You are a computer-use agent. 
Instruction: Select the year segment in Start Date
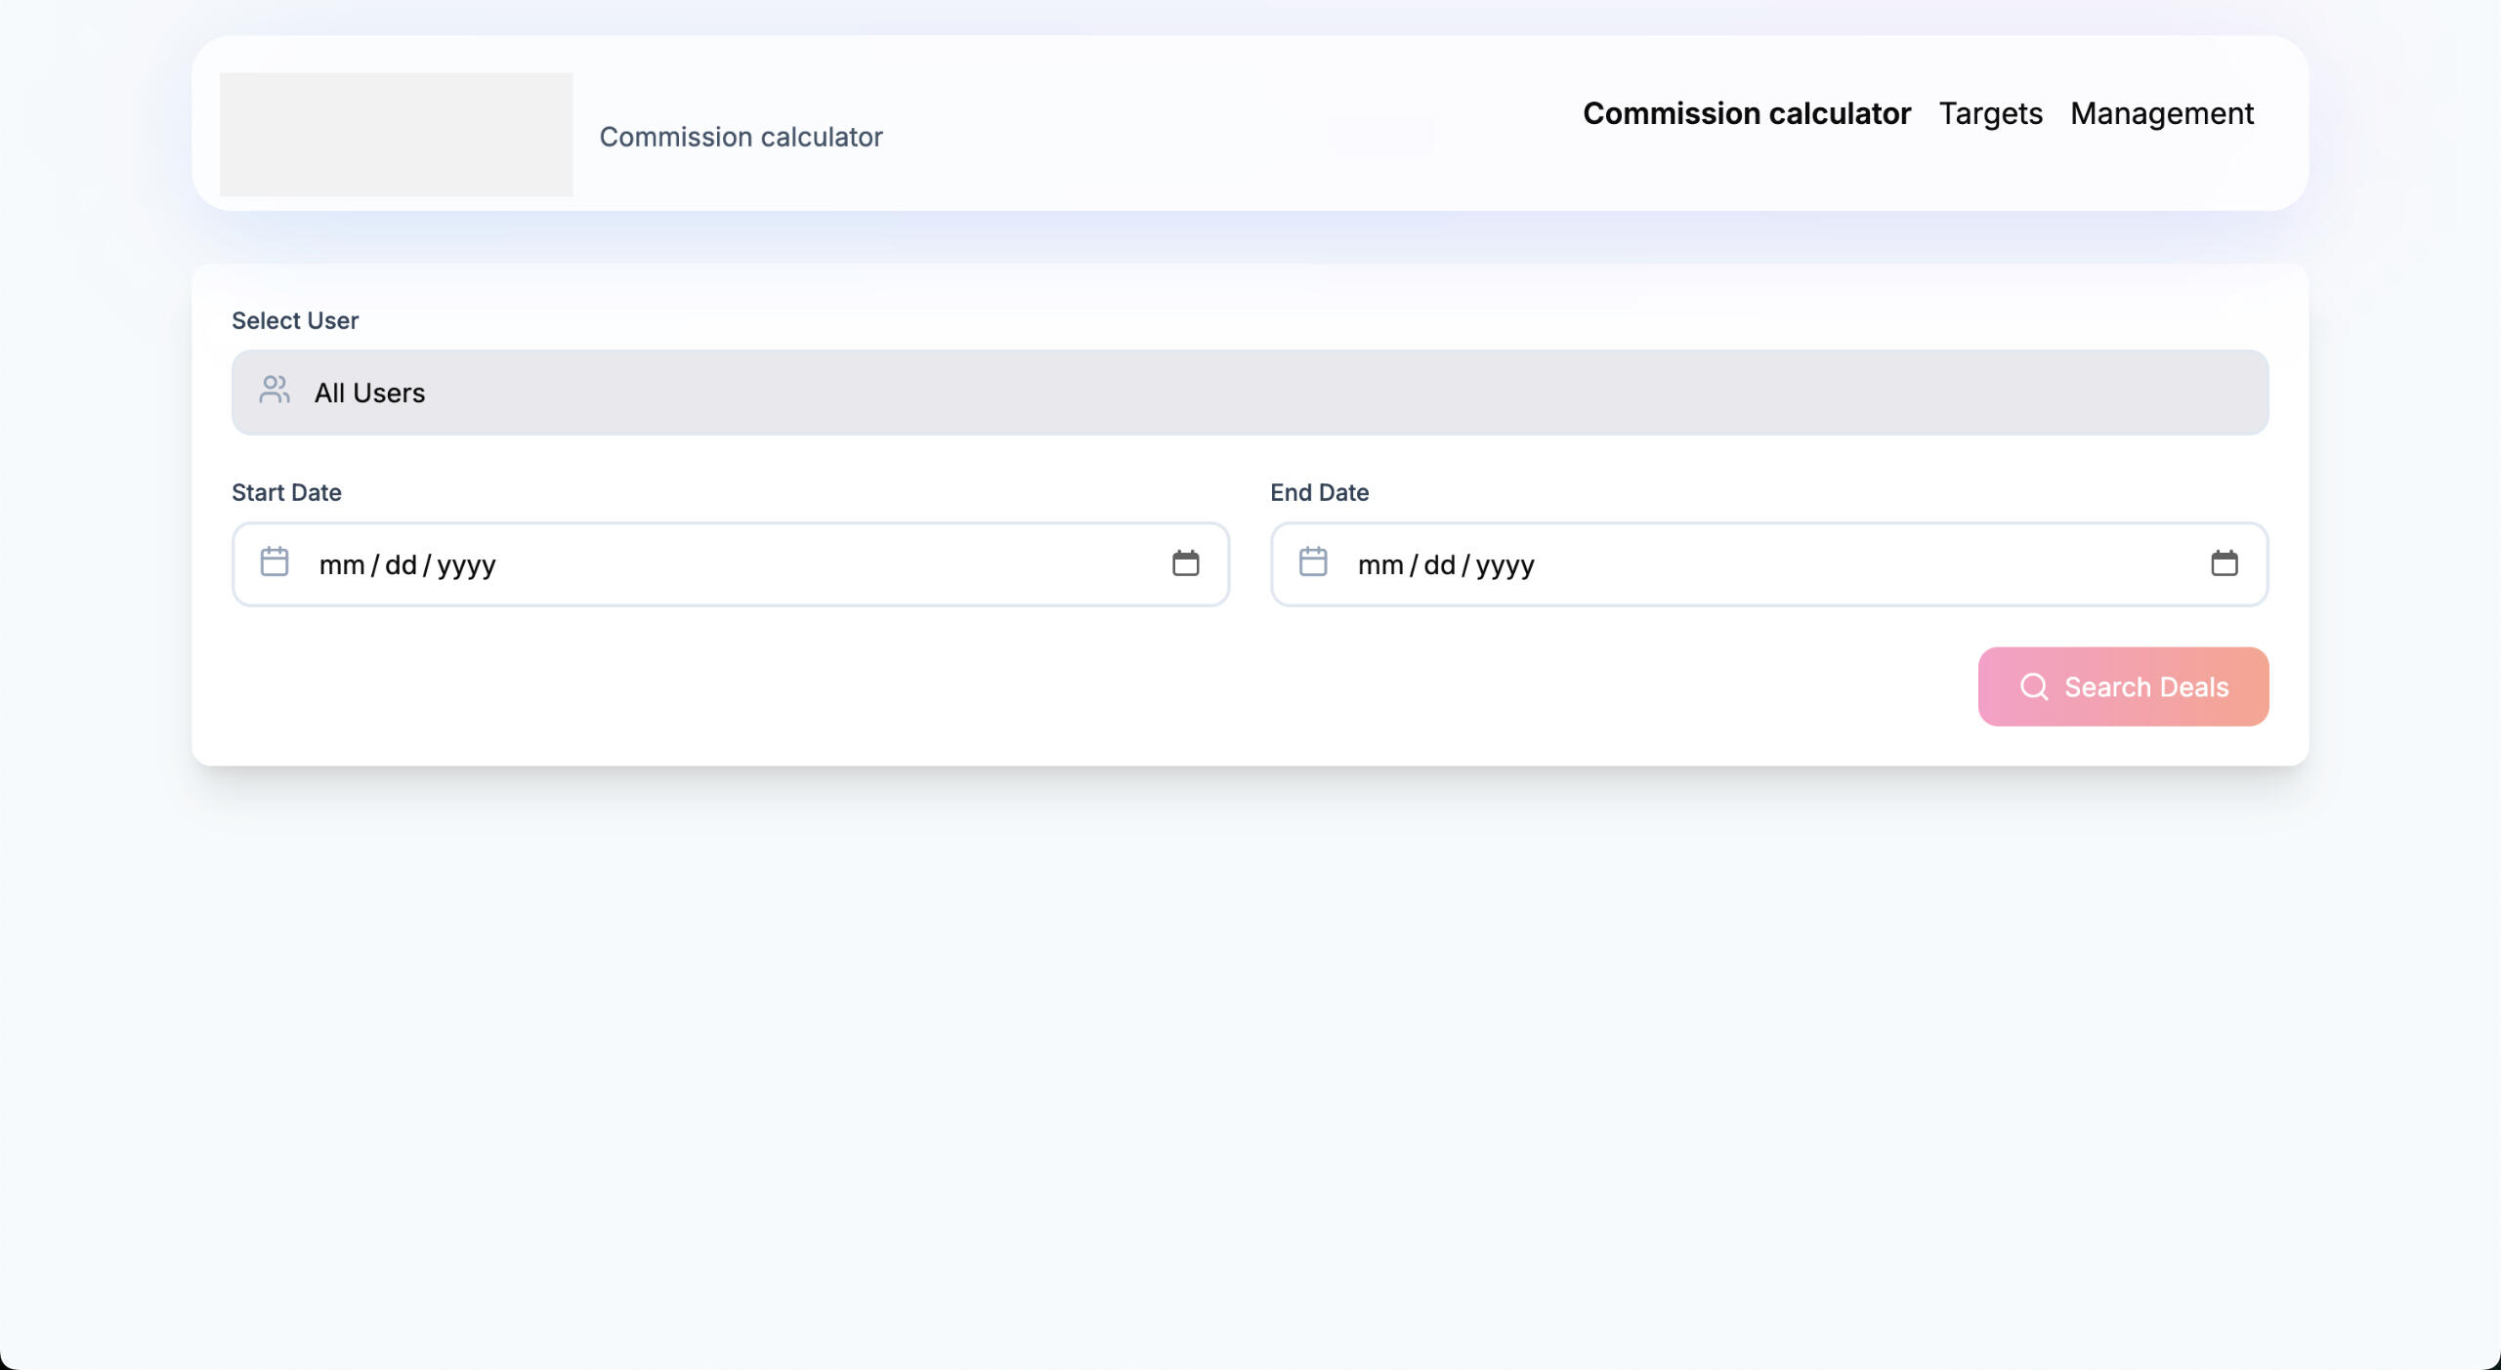pyautogui.click(x=466, y=565)
